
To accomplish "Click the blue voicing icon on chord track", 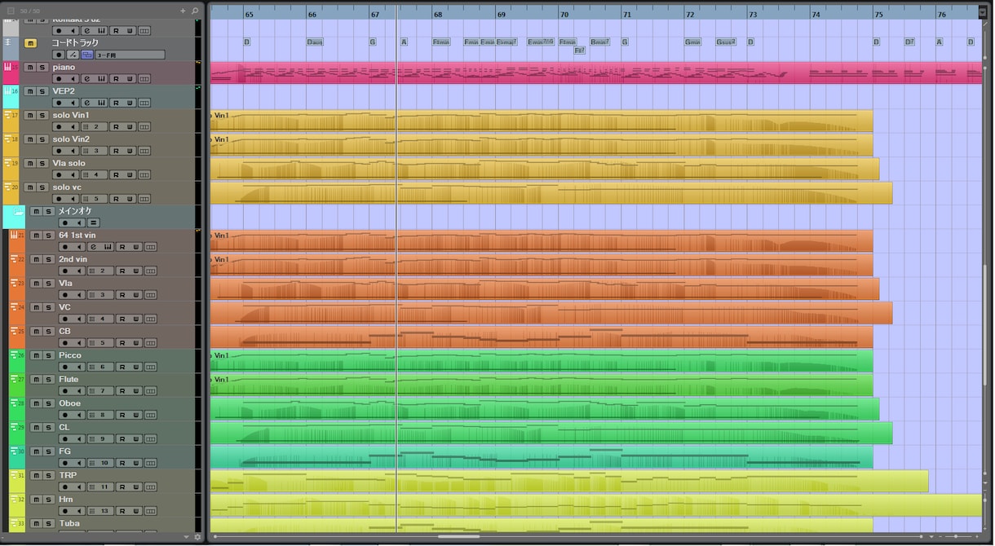I will click(86, 55).
